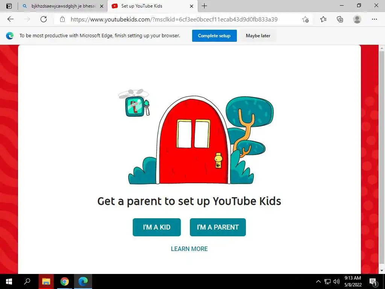Reload the YouTube Kids page
Screen dimensions: 385x289
[44, 19]
